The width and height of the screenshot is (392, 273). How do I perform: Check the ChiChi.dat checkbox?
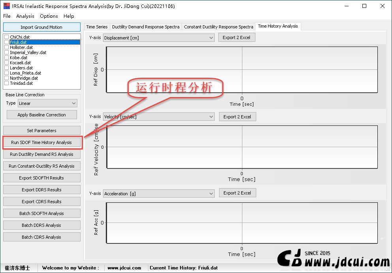pos(6,37)
